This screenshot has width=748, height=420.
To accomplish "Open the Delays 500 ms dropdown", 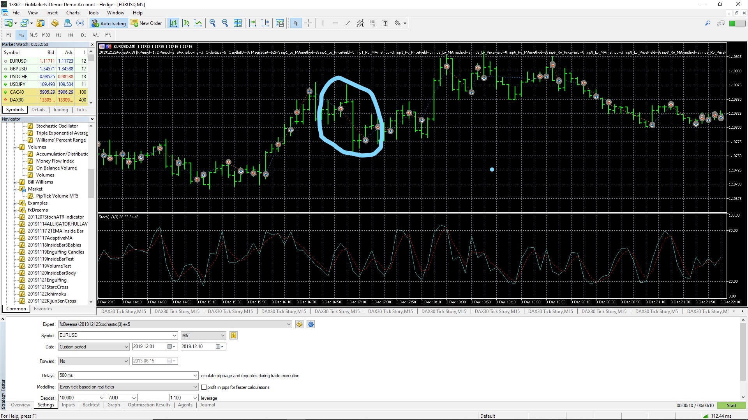I will (195, 376).
